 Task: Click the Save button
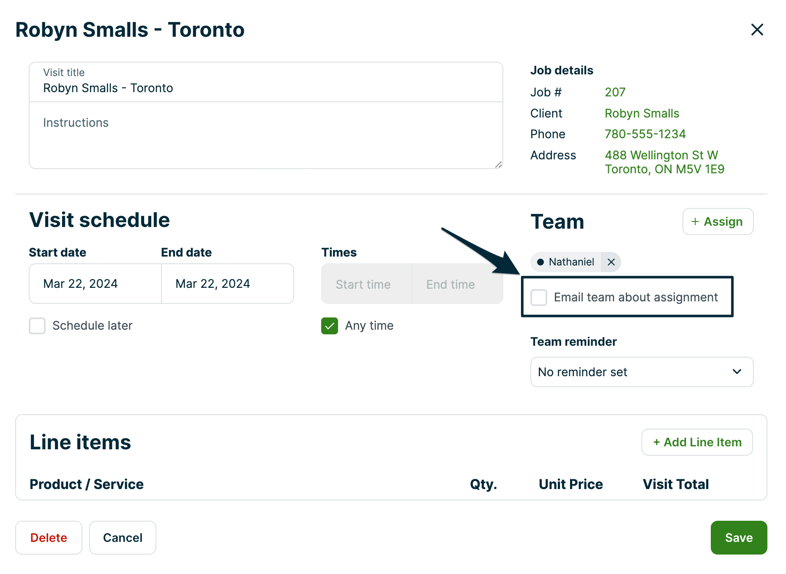[738, 537]
